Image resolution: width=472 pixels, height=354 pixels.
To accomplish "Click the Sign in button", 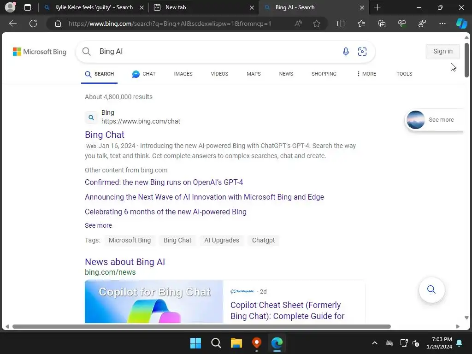I will pos(443,52).
